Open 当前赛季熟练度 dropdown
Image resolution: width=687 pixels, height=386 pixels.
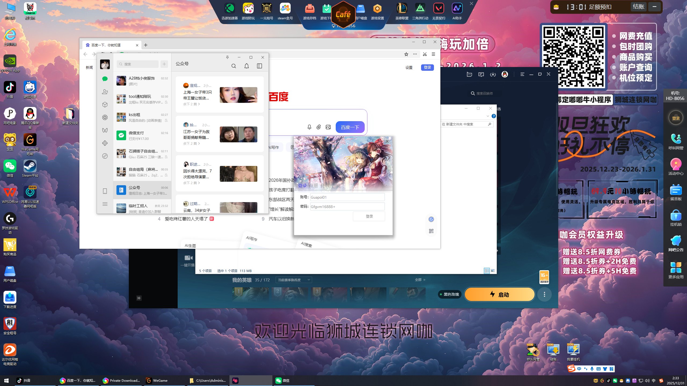pos(294,280)
